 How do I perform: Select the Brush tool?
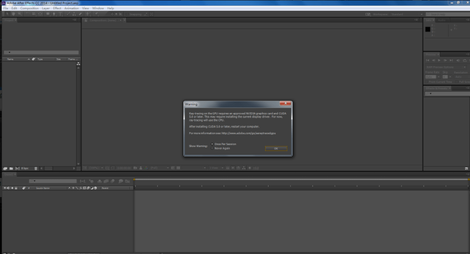[68, 14]
